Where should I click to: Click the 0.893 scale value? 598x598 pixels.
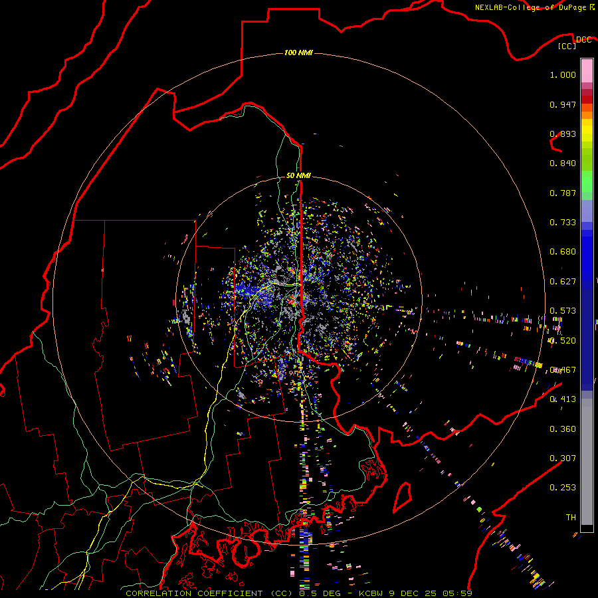coord(563,134)
